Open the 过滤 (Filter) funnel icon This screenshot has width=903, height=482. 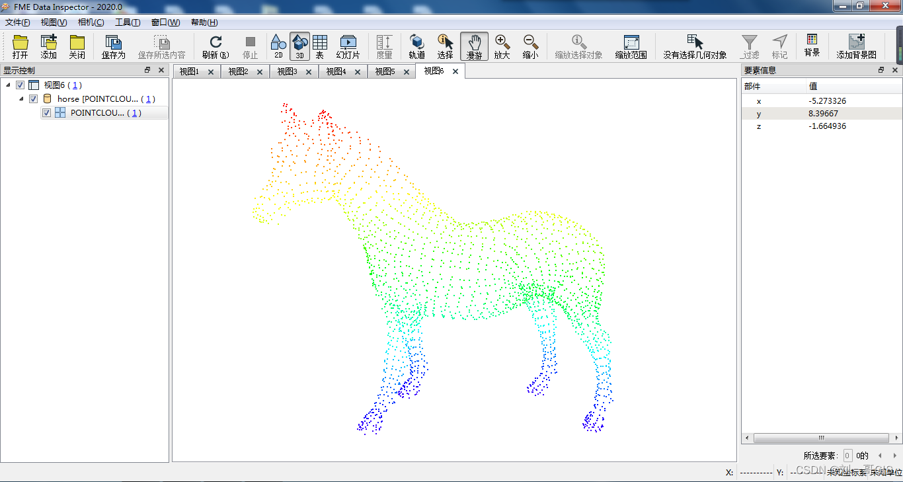750,46
